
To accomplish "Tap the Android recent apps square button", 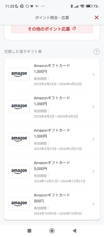I will (x=29, y=231).
